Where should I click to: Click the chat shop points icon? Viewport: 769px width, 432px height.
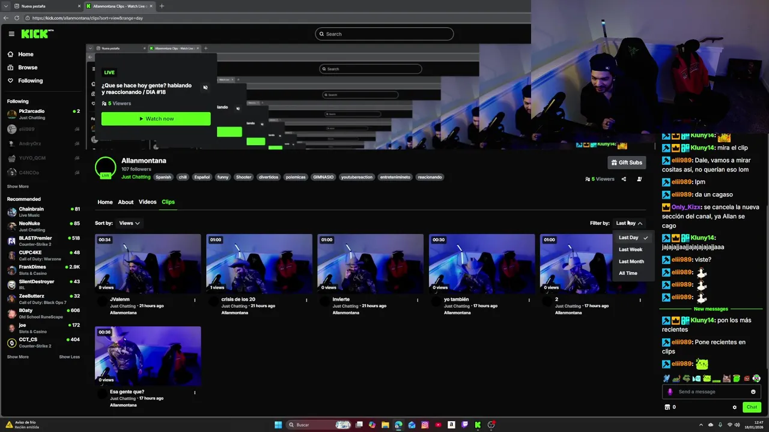[x=667, y=407]
